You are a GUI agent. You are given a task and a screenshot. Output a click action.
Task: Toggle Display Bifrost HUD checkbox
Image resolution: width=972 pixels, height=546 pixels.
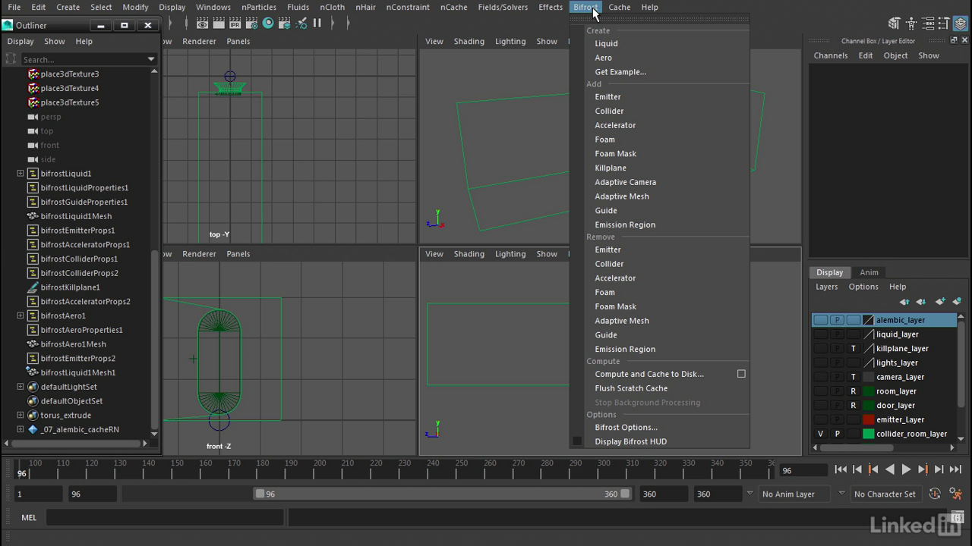pyautogui.click(x=577, y=441)
